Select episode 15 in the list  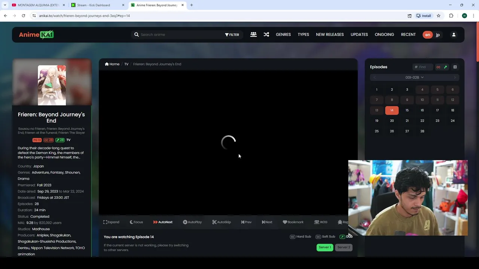click(x=407, y=110)
